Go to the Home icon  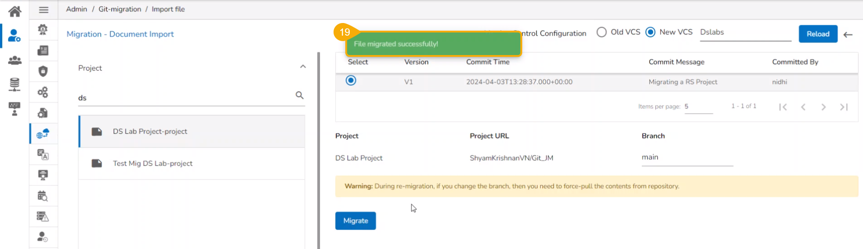coord(14,11)
